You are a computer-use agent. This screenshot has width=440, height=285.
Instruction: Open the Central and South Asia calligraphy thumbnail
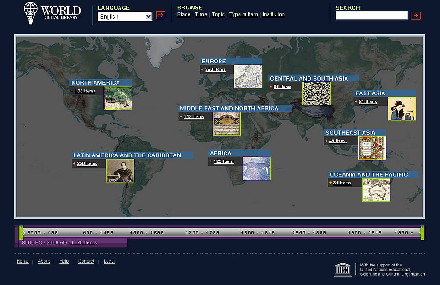tap(316, 93)
